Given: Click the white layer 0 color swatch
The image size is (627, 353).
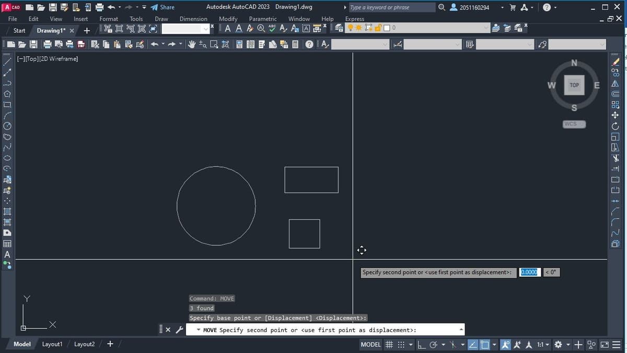Looking at the screenshot, I should (x=387, y=27).
